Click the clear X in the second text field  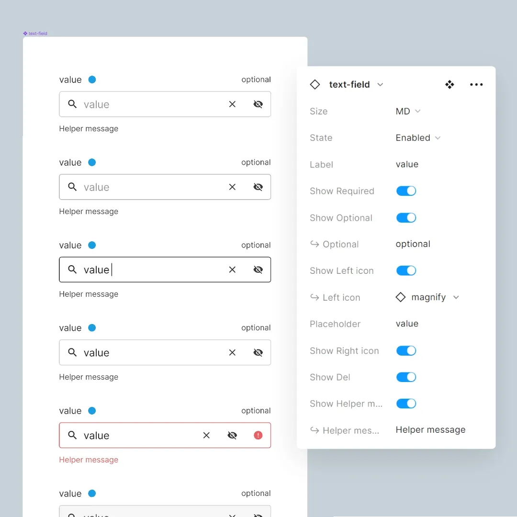pos(232,187)
